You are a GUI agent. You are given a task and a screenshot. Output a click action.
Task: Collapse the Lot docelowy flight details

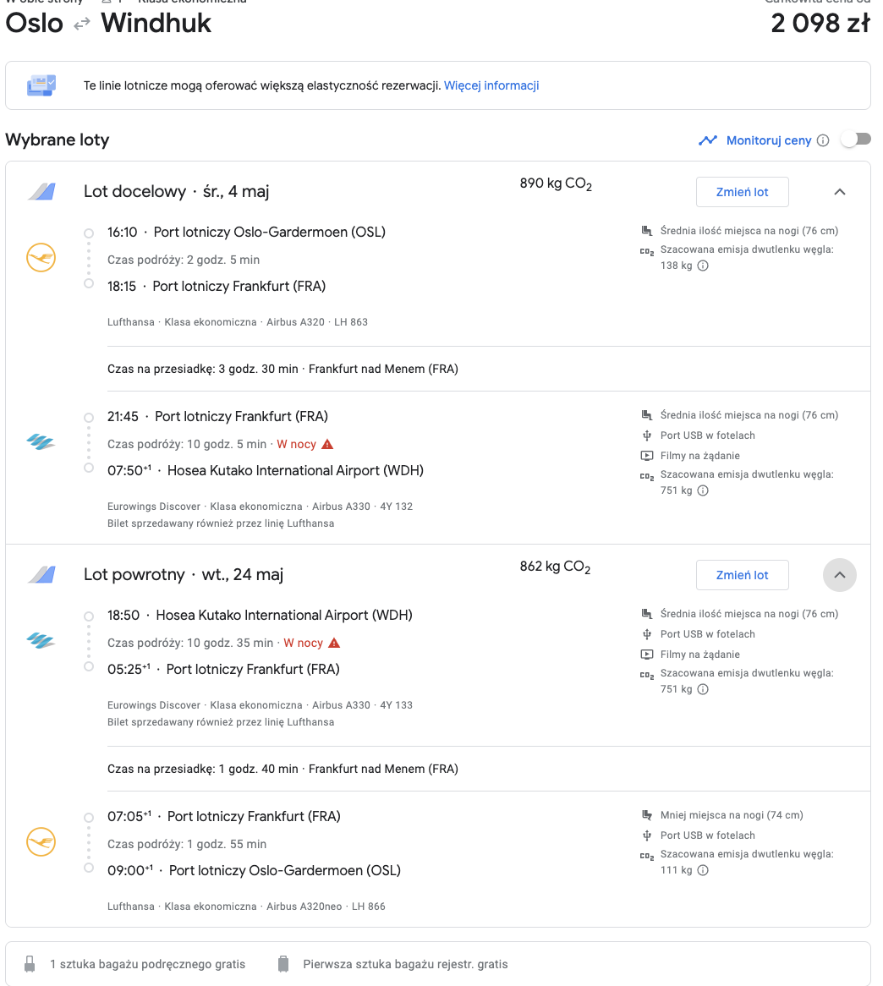[x=840, y=192]
